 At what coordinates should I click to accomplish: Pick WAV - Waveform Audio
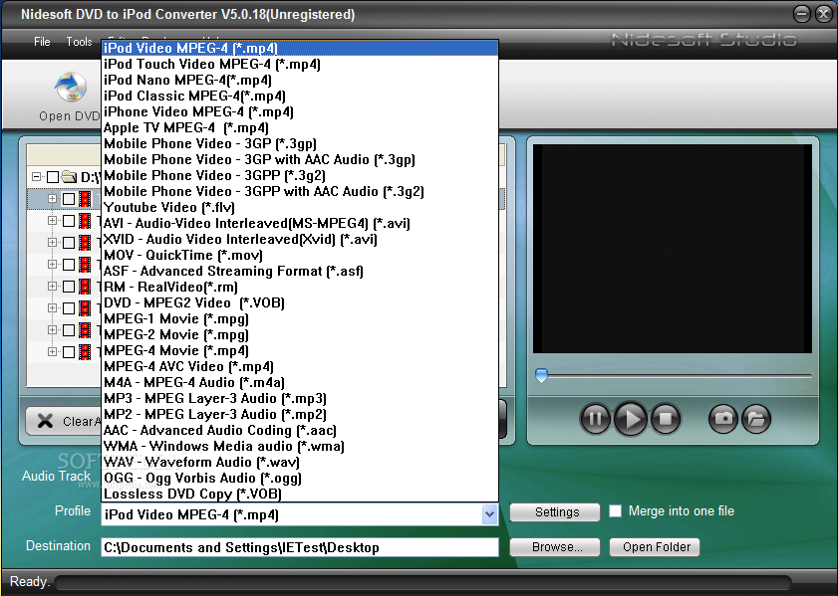point(300,462)
